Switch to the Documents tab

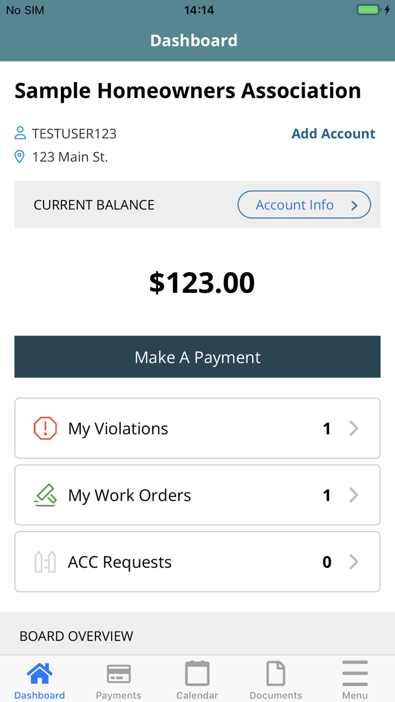pos(276,679)
